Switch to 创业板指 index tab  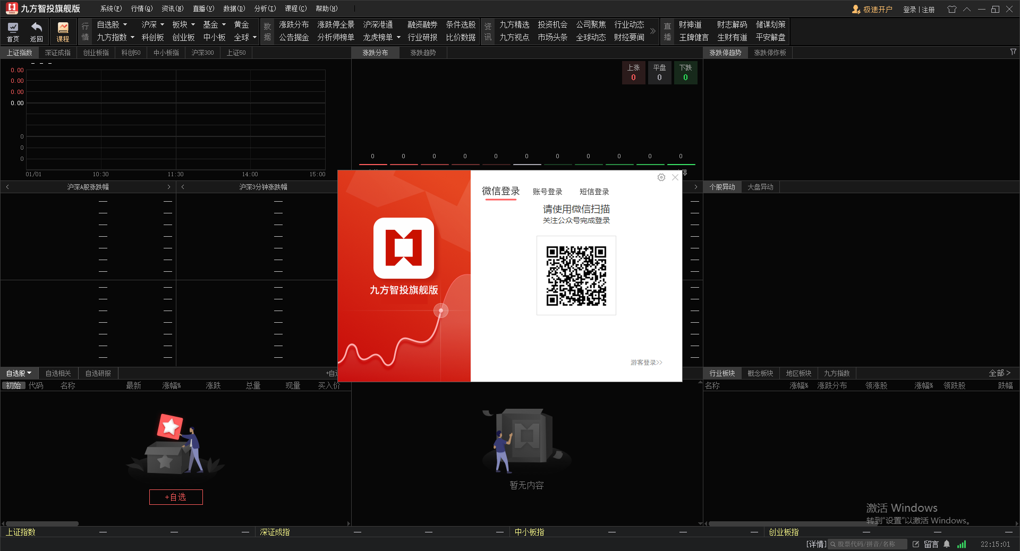[96, 53]
